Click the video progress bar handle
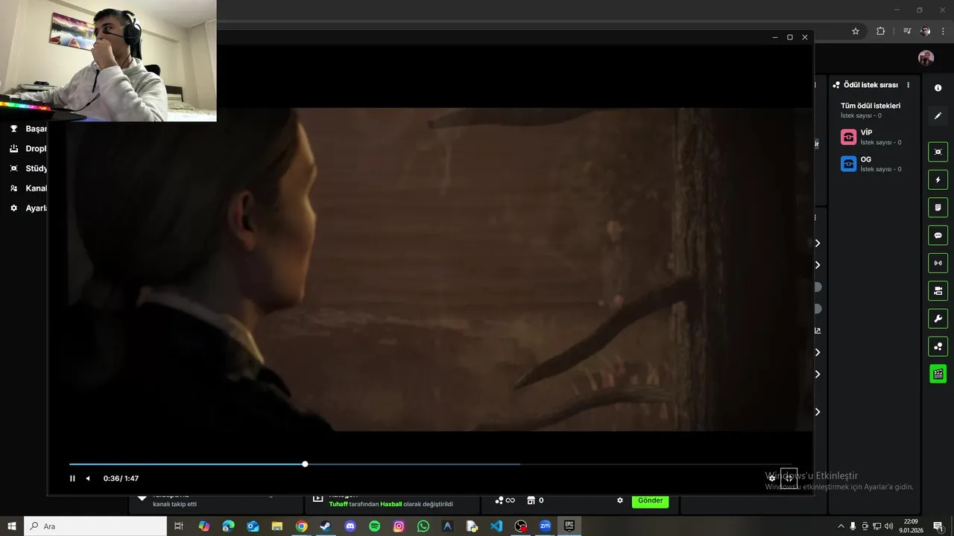The height and width of the screenshot is (536, 954). coord(305,464)
